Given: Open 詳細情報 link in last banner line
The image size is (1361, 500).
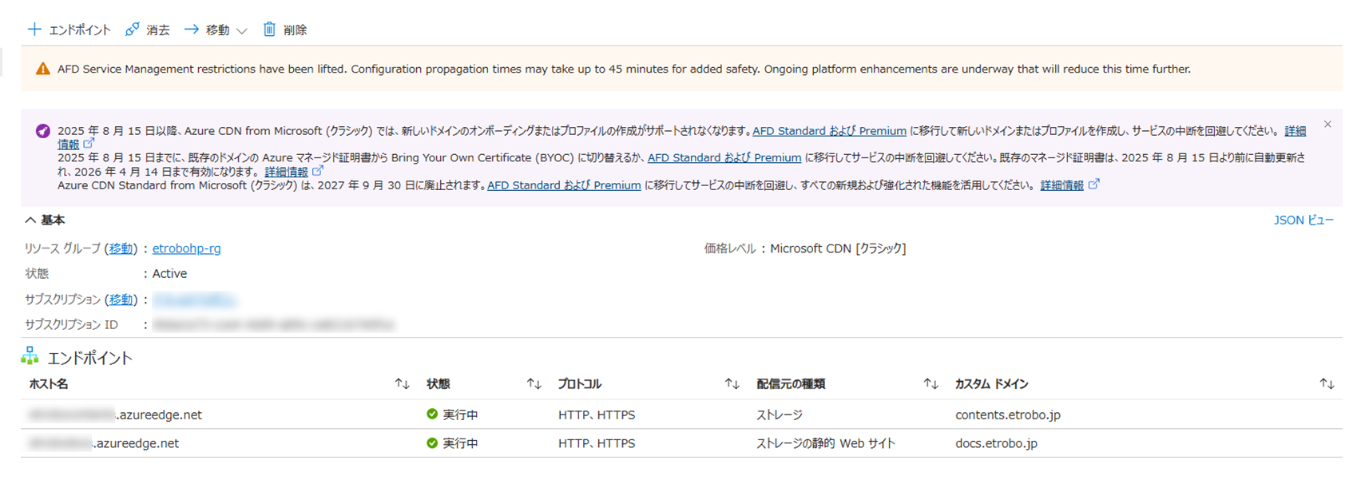Looking at the screenshot, I should [1061, 185].
